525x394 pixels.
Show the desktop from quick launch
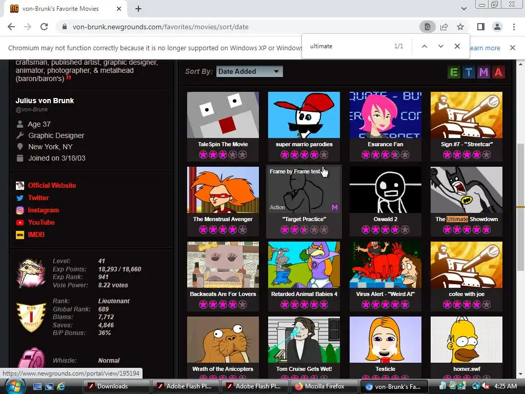click(x=37, y=386)
